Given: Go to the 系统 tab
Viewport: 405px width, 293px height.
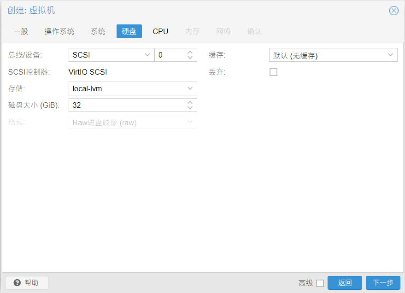Looking at the screenshot, I should click(x=98, y=31).
